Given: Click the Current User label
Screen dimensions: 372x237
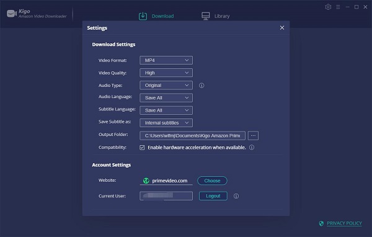Looking at the screenshot, I should pyautogui.click(x=112, y=196).
